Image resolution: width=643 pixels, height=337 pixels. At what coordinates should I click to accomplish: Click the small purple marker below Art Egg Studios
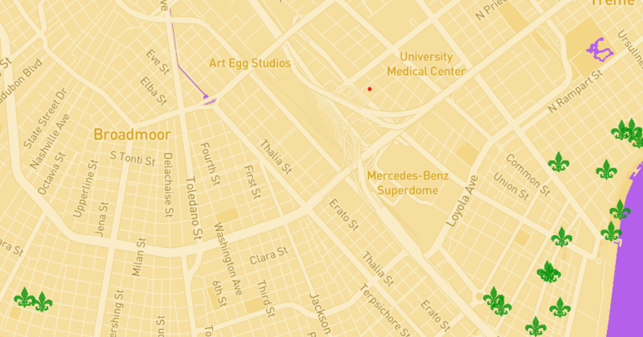point(208,99)
